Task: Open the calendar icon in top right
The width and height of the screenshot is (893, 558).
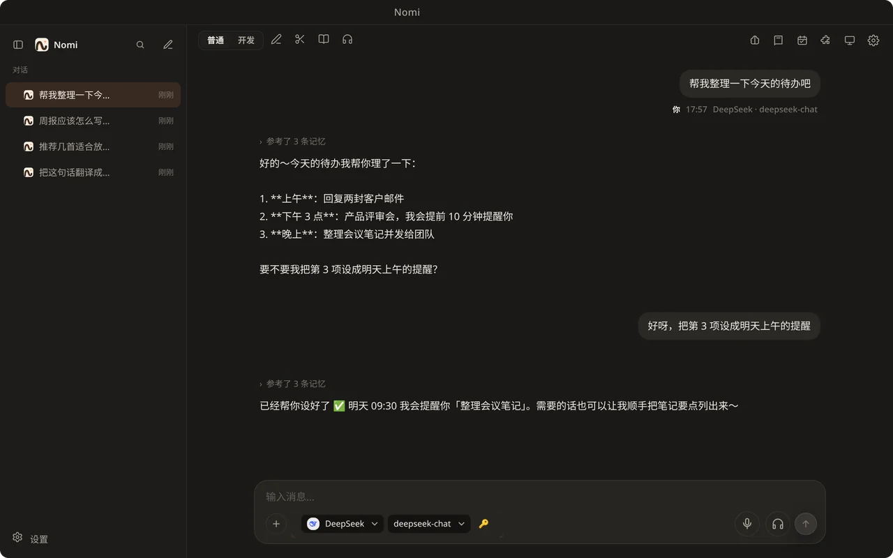Action: [802, 40]
